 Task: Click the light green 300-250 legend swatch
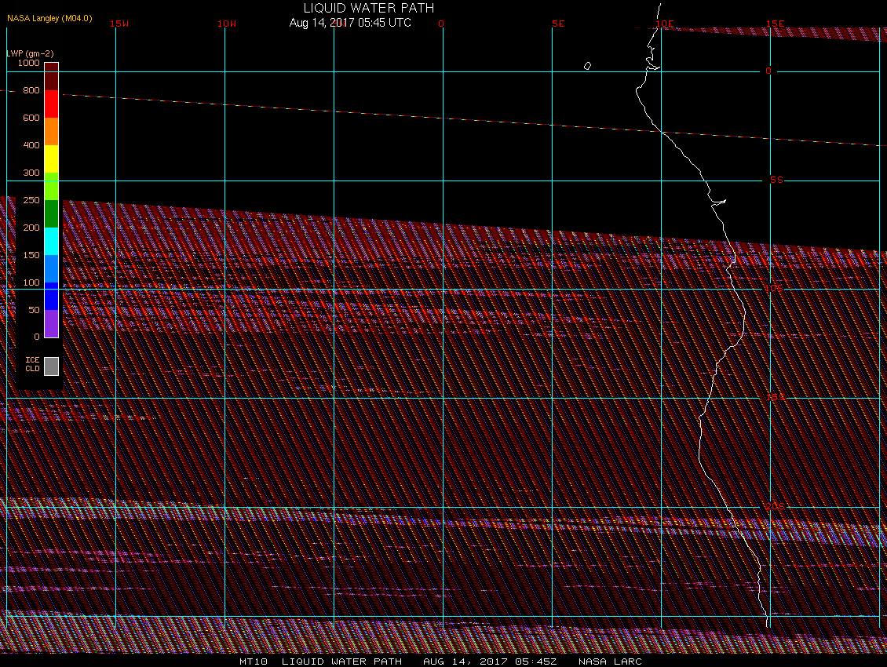pyautogui.click(x=52, y=186)
